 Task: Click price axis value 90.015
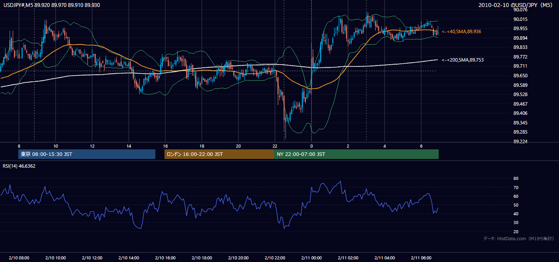[521, 19]
